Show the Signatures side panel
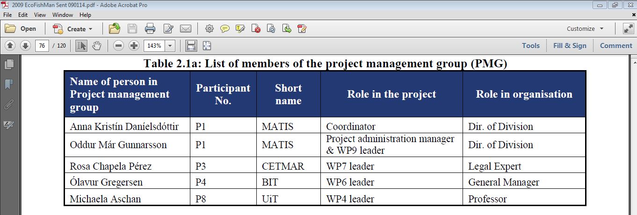The image size is (637, 215). [x=9, y=125]
